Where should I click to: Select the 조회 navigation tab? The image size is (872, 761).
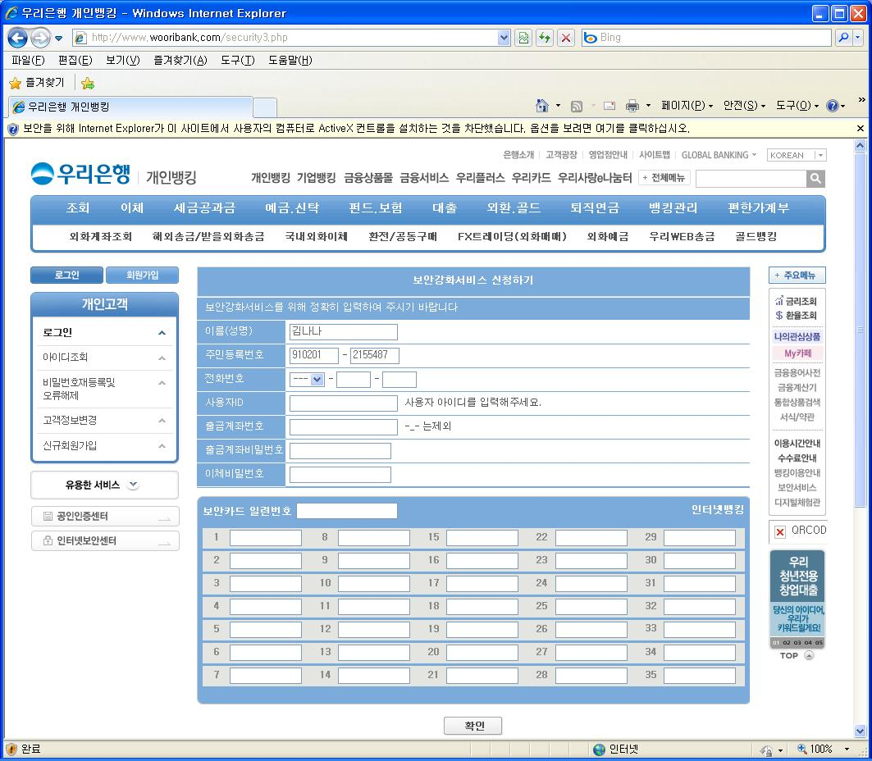77,208
